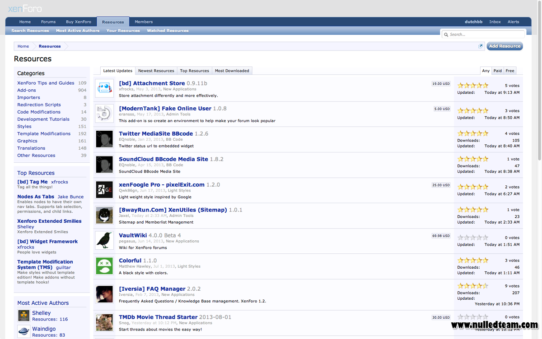The width and height of the screenshot is (542, 339).
Task: Open the Styles category
Action: point(24,126)
